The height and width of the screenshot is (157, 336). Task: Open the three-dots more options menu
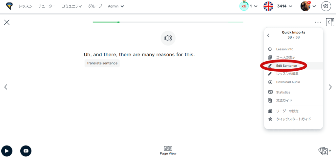pos(318,22)
